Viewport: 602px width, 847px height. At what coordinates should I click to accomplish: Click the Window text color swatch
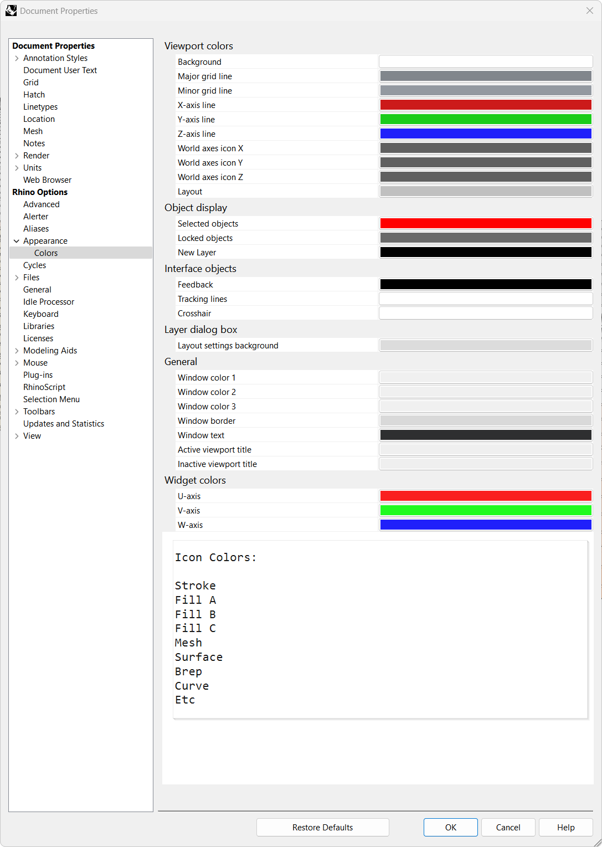point(486,435)
